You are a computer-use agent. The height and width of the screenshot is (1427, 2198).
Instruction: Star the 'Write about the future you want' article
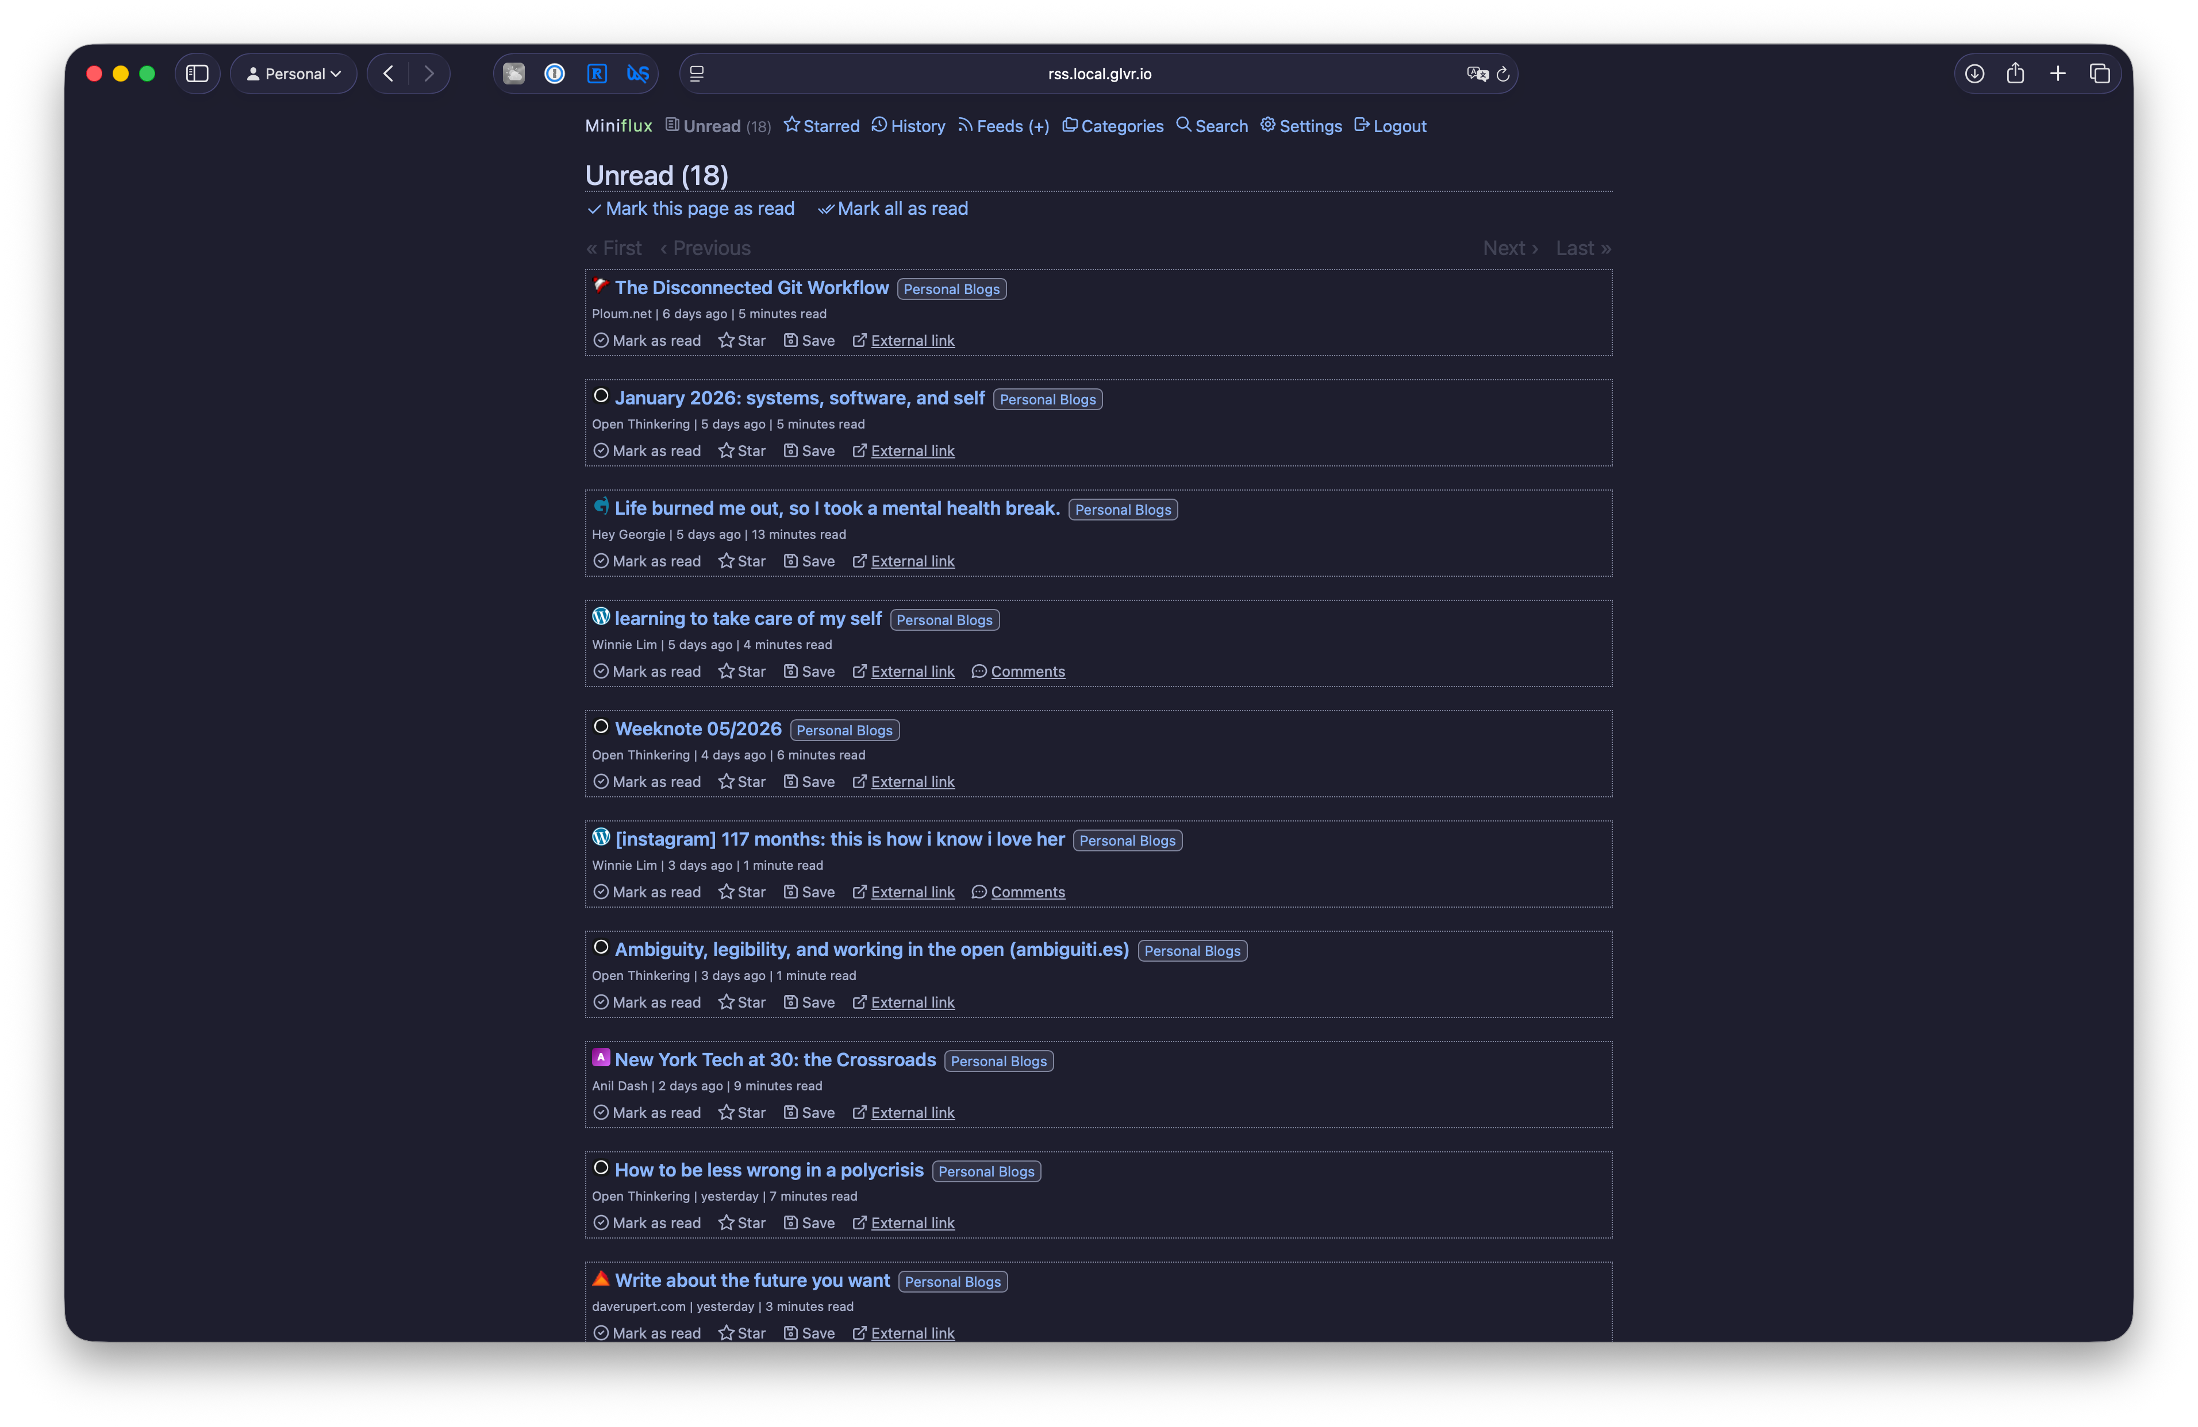[x=741, y=1333]
